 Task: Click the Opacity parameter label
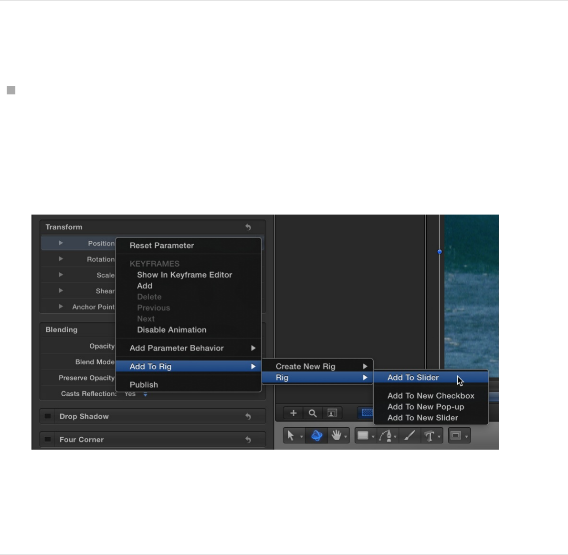pos(102,346)
